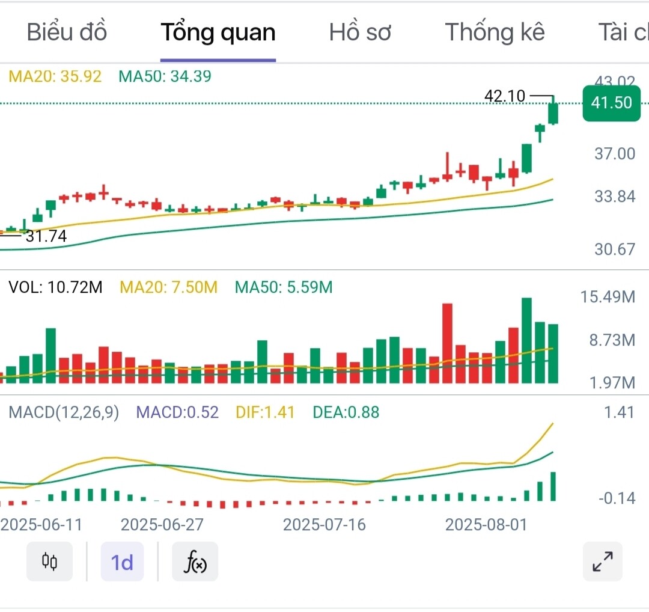
Task: Click the DIF:1.41 indicator value
Action: tap(264, 412)
